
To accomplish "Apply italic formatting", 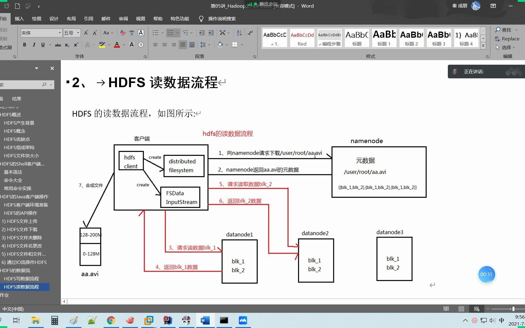I will tap(34, 45).
